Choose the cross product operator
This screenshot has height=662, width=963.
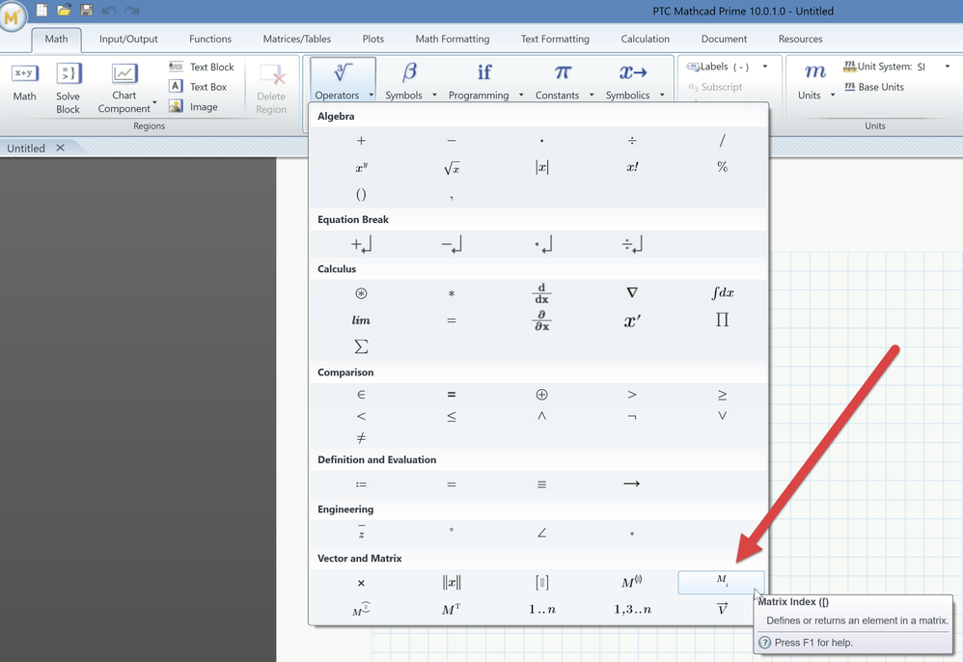click(x=361, y=583)
